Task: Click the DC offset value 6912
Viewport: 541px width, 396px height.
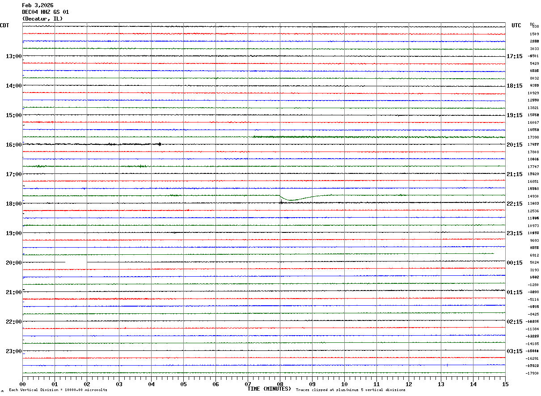Action: click(534, 255)
